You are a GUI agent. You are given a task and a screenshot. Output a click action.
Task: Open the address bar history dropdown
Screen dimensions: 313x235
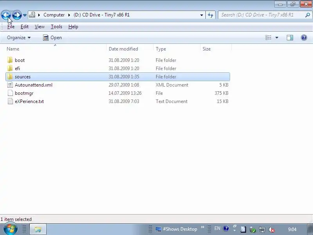[201, 15]
